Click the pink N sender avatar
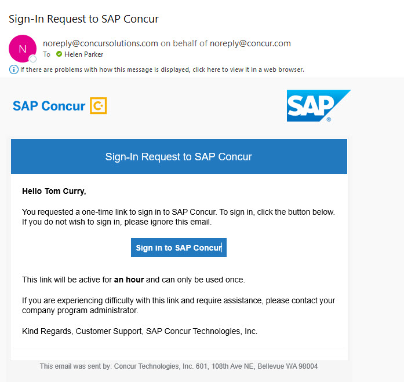Viewport: 404px width, 382px height. click(x=23, y=49)
